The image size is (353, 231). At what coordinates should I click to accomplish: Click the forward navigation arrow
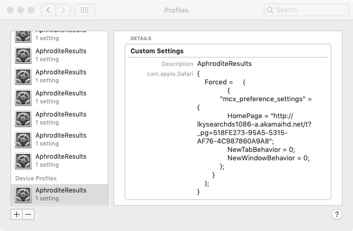point(63,10)
